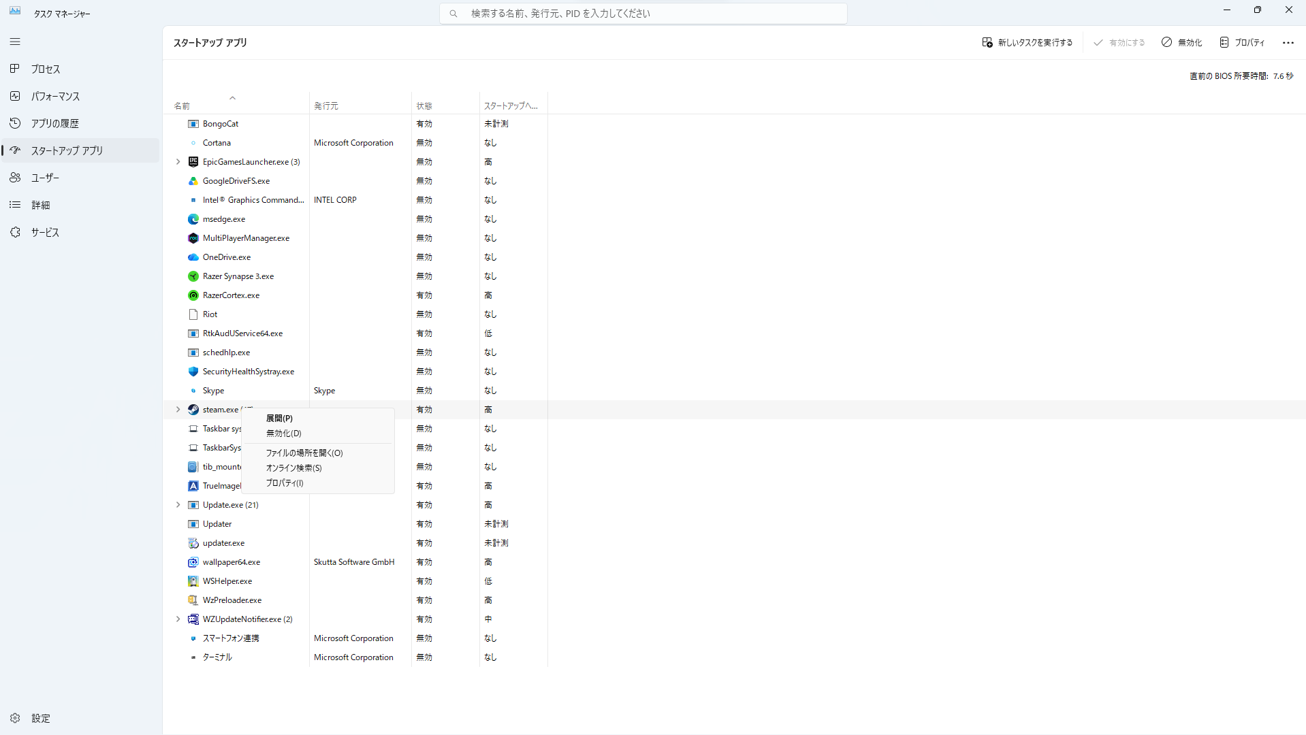Go to ユーザー page in sidebar
1306x735 pixels.
pos(81,178)
